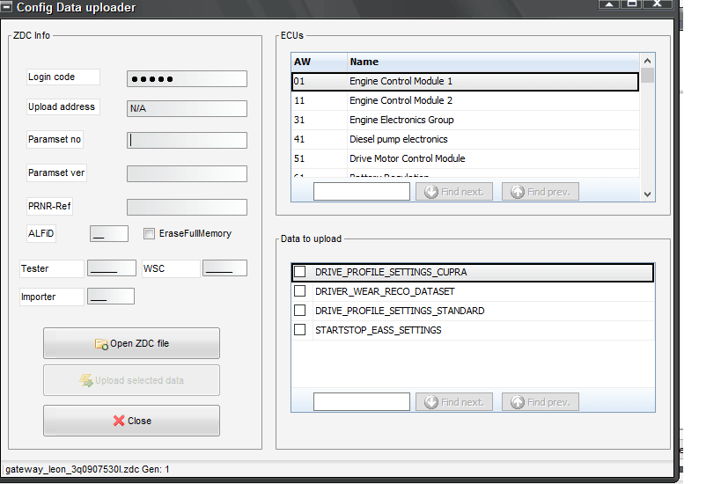This screenshot has height=484, width=721.
Task: Enable the EraseFullMemory checkbox
Action: [x=149, y=234]
